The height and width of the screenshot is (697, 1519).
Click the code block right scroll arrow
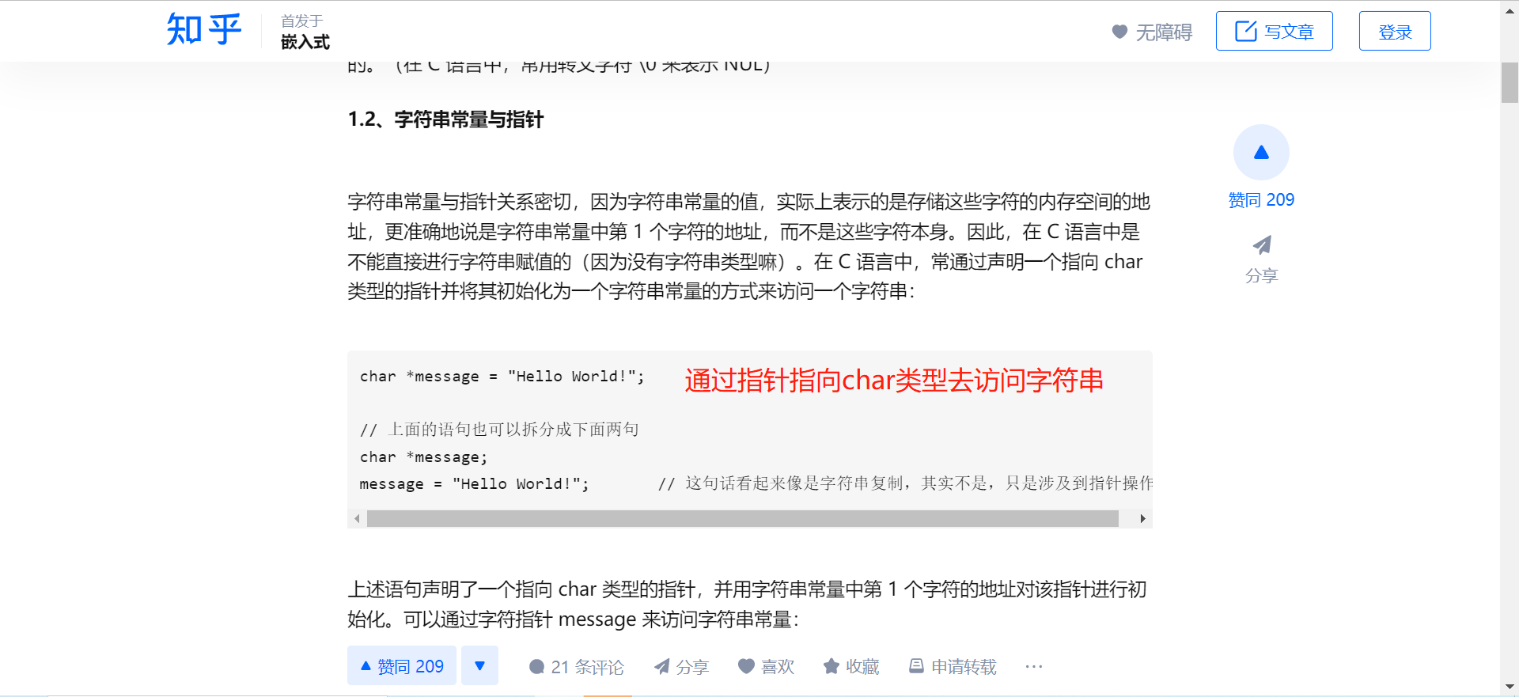[x=1142, y=519]
